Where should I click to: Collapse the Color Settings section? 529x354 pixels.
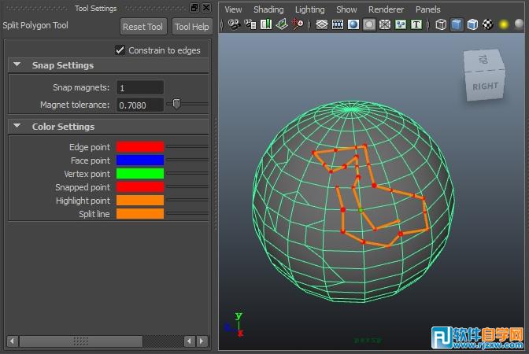coord(17,127)
